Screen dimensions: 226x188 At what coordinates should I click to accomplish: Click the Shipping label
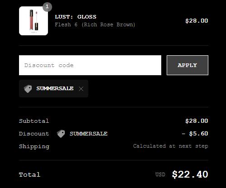pyautogui.click(x=34, y=146)
